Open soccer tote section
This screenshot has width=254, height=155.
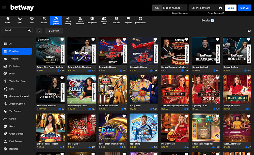(104, 21)
